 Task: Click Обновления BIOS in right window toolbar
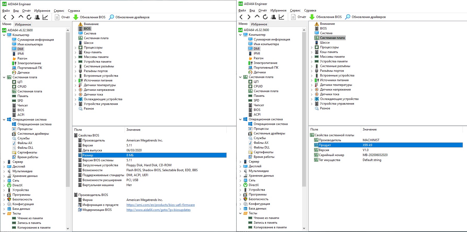coord(325,17)
